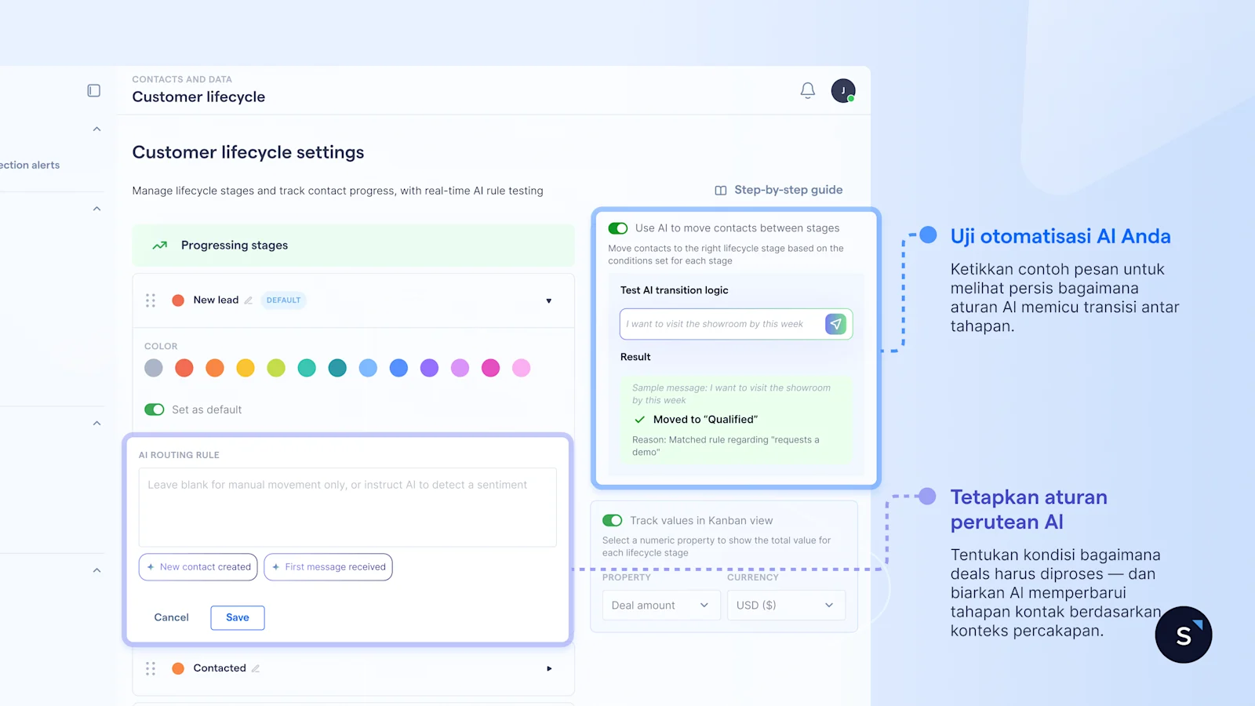Click the CONTACTS AND DATA breadcrumb
The height and width of the screenshot is (706, 1255).
(182, 79)
